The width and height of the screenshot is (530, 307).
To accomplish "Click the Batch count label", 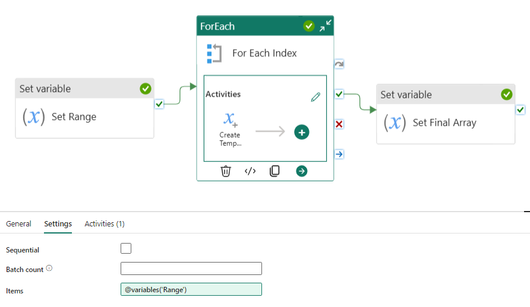I will pos(25,270).
